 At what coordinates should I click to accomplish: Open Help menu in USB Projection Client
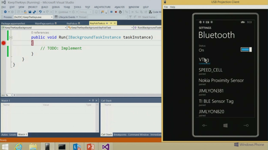(x=172, y=7)
